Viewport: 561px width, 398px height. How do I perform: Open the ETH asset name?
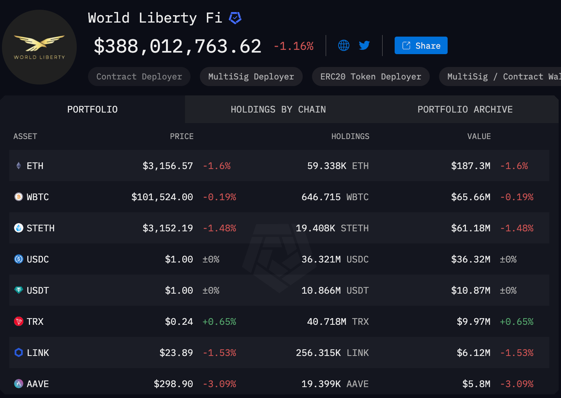tap(35, 166)
